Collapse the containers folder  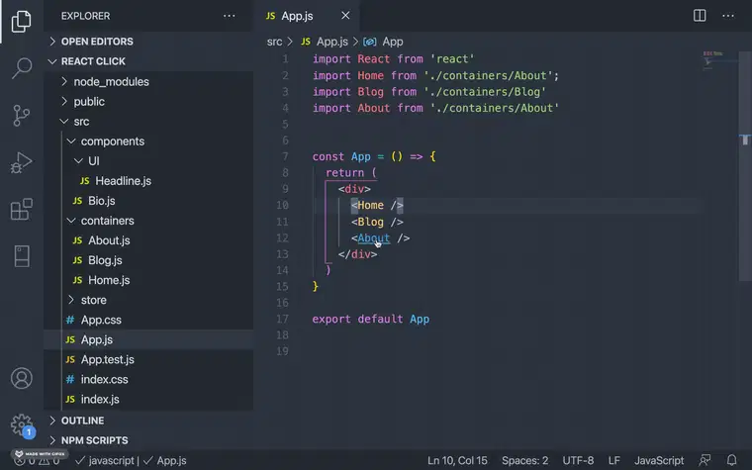point(148,221)
